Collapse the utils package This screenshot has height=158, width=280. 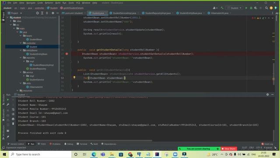(x=21, y=83)
